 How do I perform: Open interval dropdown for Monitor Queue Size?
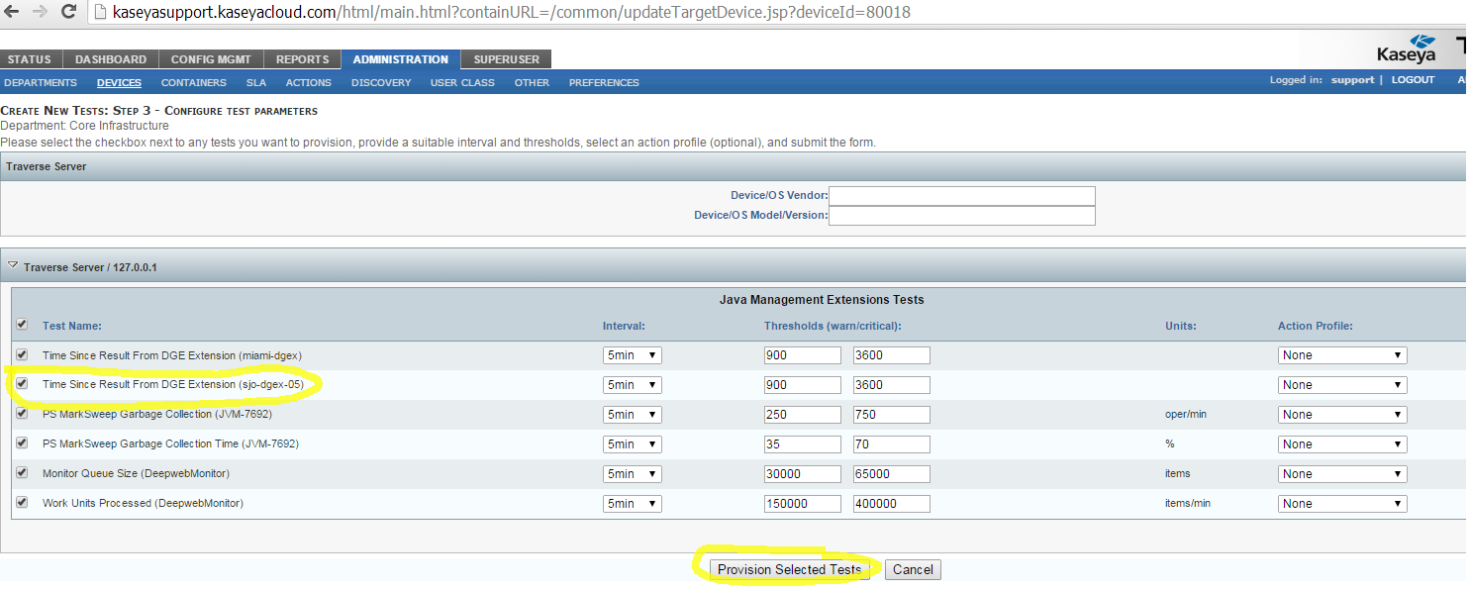[x=633, y=474]
